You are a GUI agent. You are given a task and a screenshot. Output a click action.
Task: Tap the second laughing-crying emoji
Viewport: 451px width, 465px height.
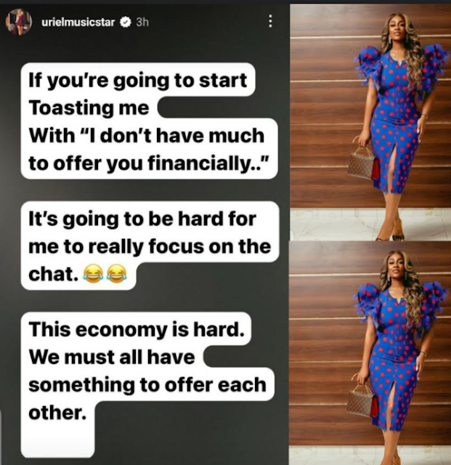pos(116,273)
